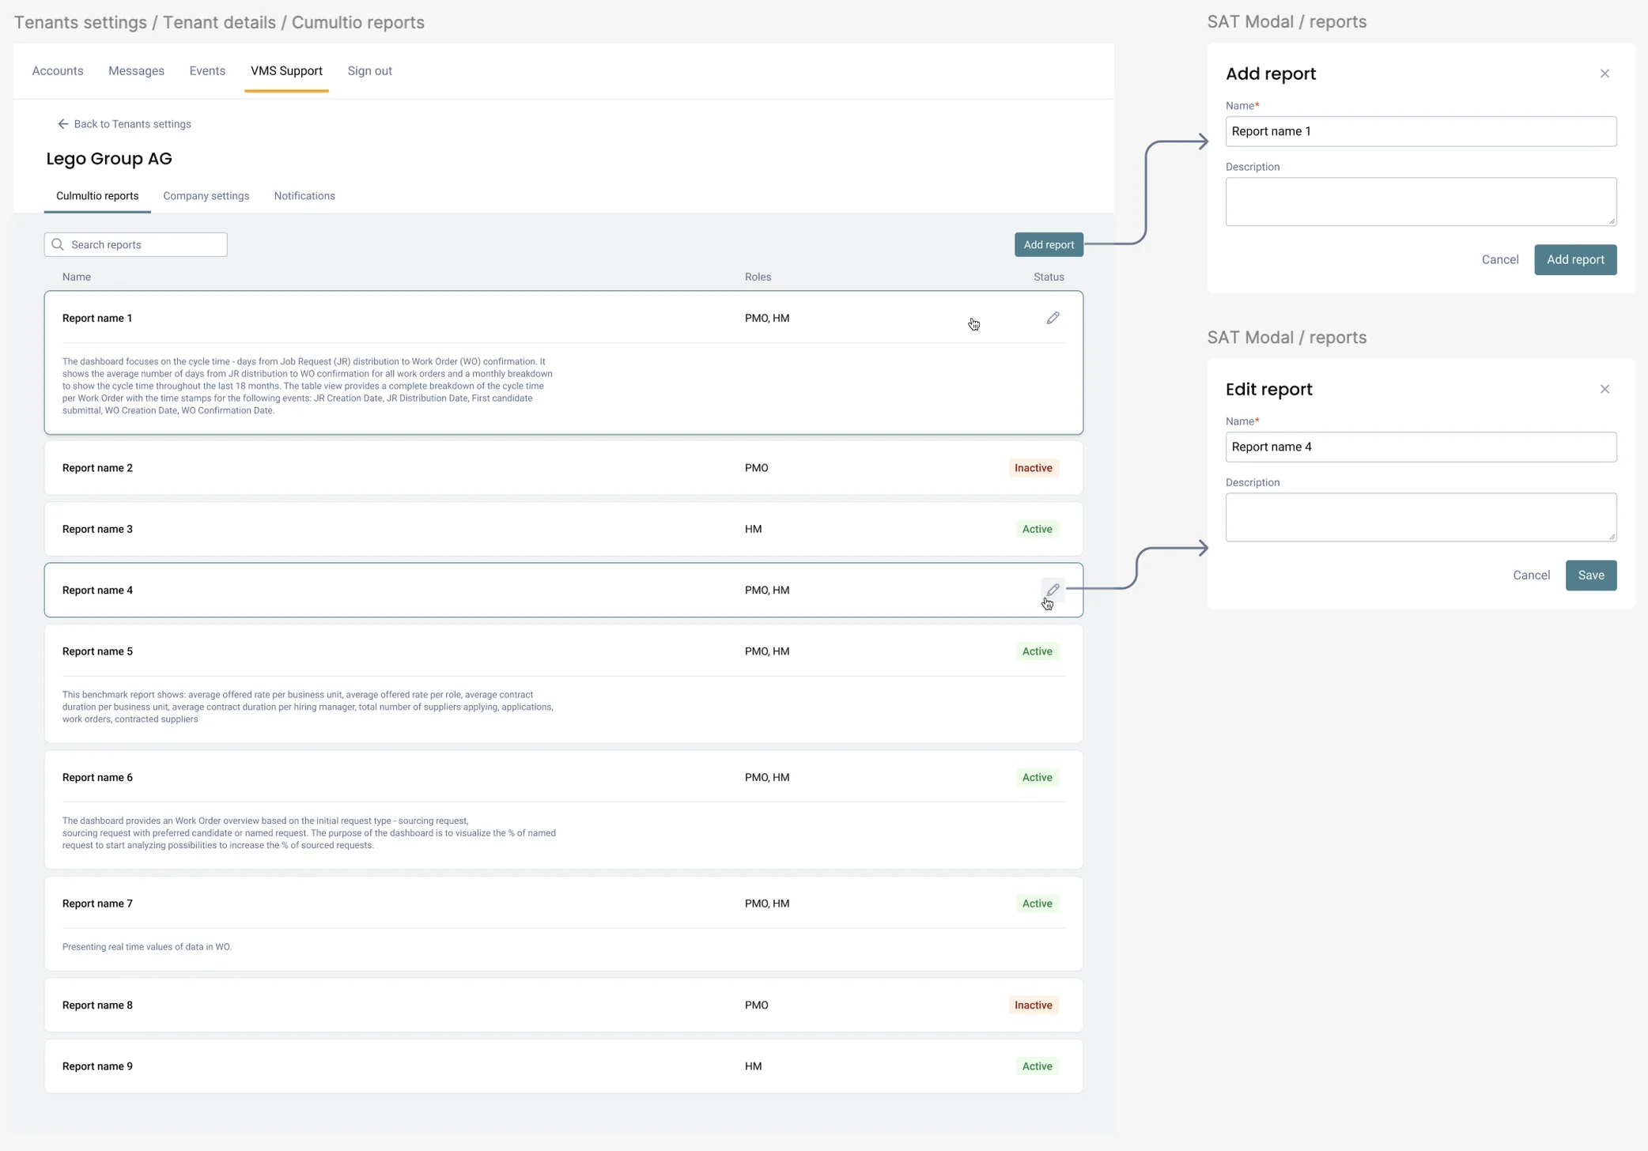1648x1151 pixels.
Task: Click the HM role cell of Report name 9
Action: (753, 1066)
